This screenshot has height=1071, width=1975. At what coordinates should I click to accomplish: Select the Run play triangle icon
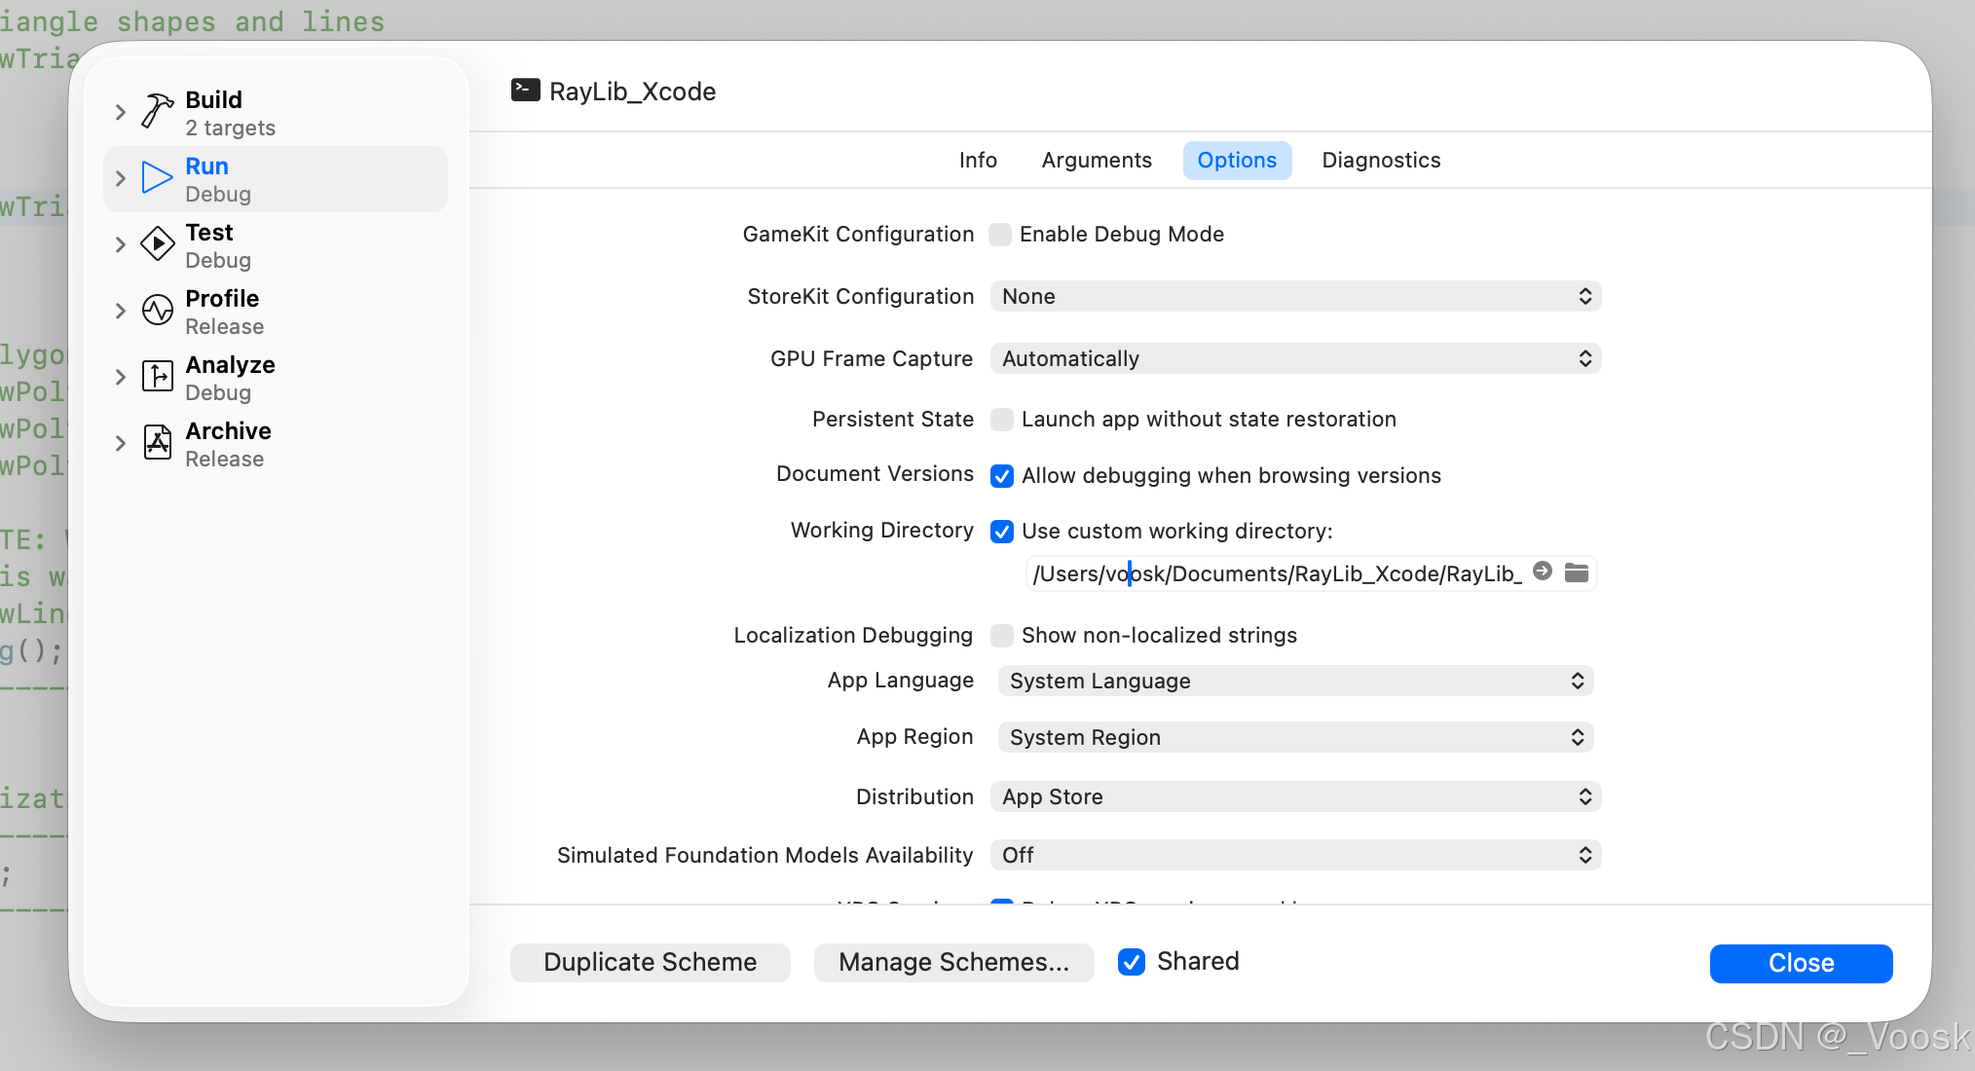click(157, 178)
